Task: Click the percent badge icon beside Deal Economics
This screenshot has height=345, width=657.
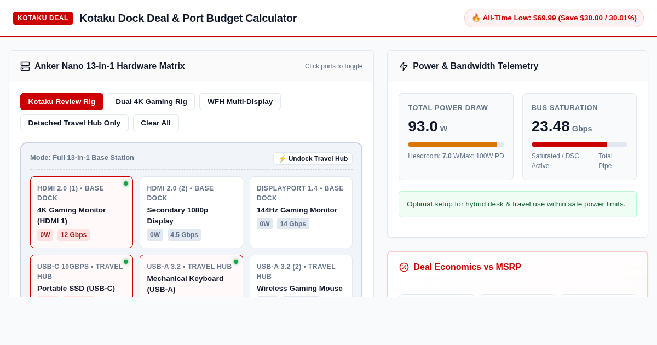Action: point(404,267)
